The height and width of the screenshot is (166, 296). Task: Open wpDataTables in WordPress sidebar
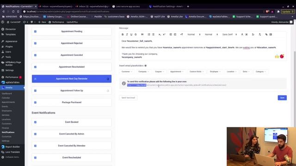[12, 83]
